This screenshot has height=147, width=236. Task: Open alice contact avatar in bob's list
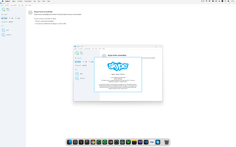point(77,74)
